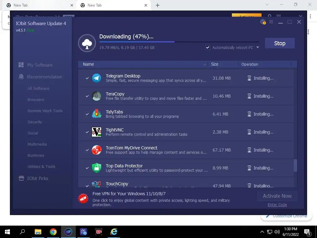Open Chrome's three-dot menu

coord(310,16)
